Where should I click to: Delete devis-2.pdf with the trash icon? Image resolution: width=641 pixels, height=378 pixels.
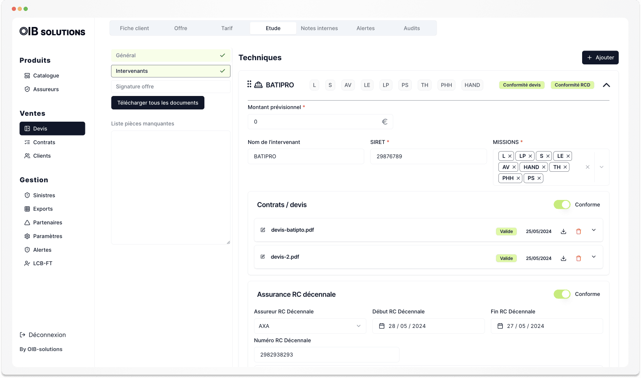[x=578, y=258]
